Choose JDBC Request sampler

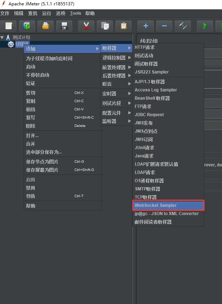pos(168,115)
